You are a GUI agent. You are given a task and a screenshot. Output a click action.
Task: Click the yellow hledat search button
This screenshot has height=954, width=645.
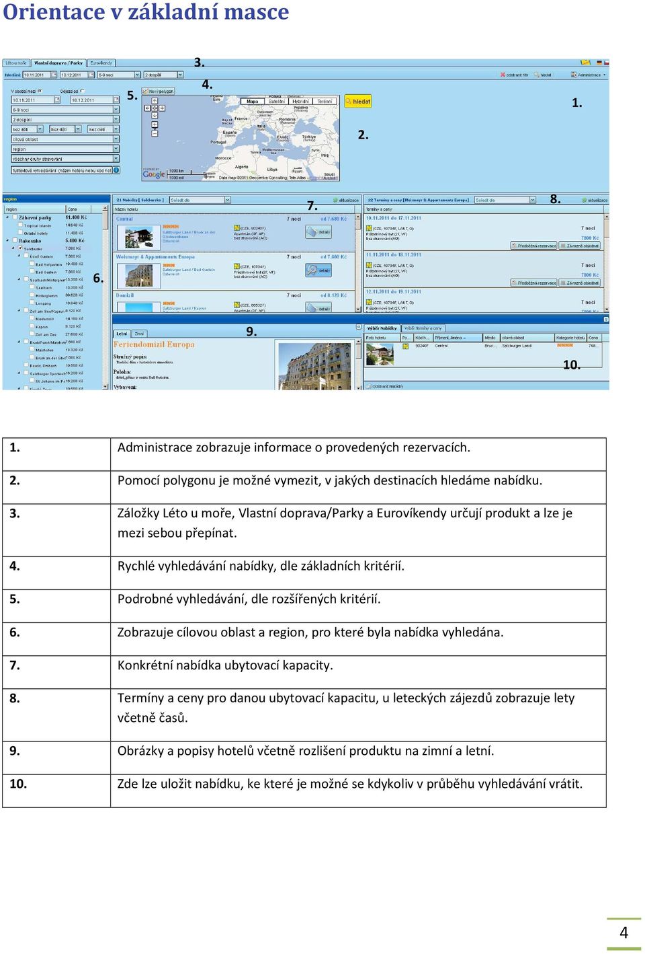(358, 102)
